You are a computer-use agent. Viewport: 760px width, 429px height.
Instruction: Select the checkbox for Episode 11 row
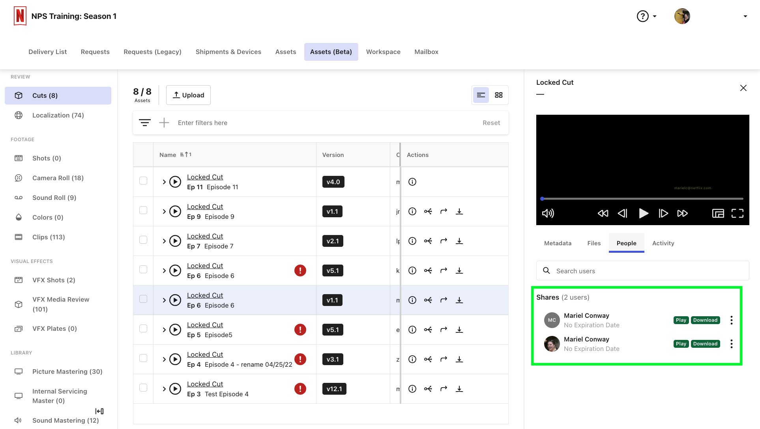pyautogui.click(x=143, y=181)
